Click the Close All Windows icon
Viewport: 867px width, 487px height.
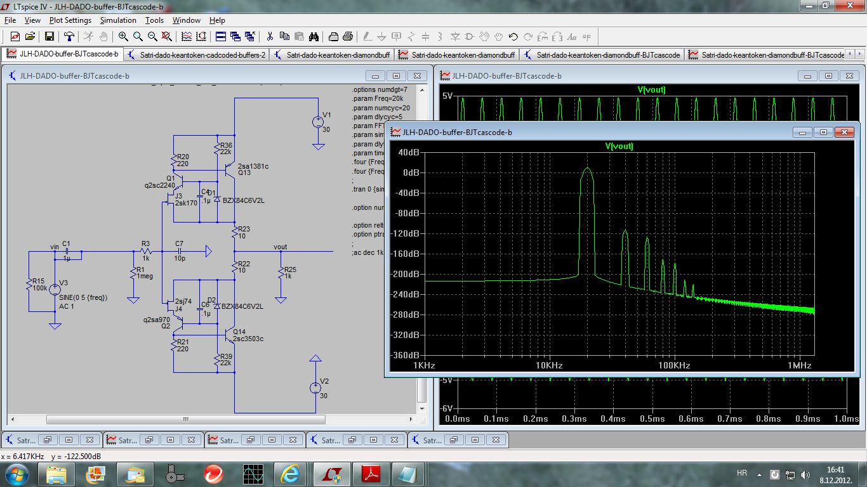[249, 37]
